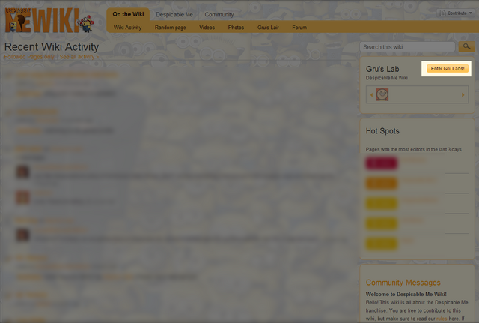Open the Despicable Me navigation tab
Screen dimensions: 479x323
click(x=174, y=15)
